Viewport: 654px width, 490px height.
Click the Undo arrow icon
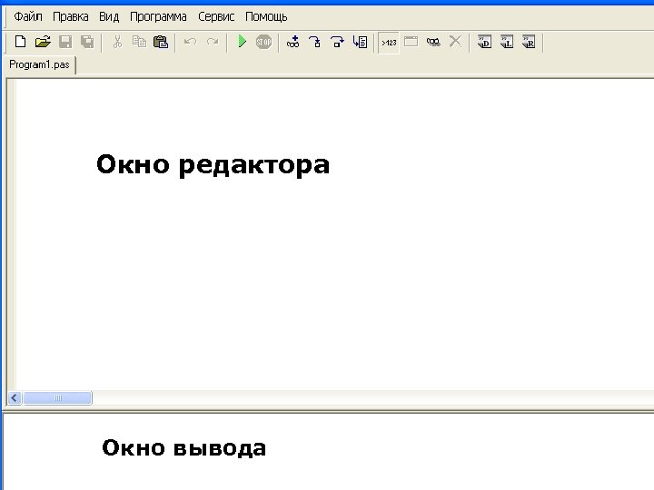tap(190, 42)
